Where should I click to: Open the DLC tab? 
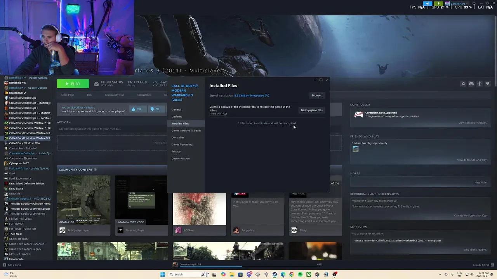coord(89,95)
